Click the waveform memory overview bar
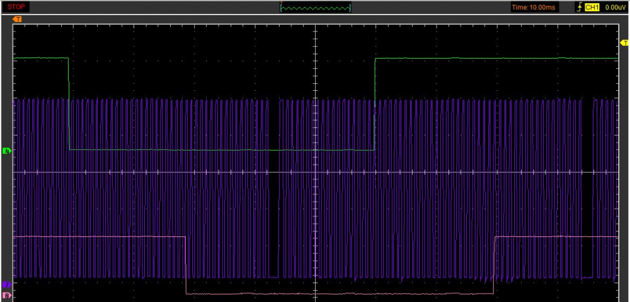This screenshot has width=630, height=302. [315, 8]
